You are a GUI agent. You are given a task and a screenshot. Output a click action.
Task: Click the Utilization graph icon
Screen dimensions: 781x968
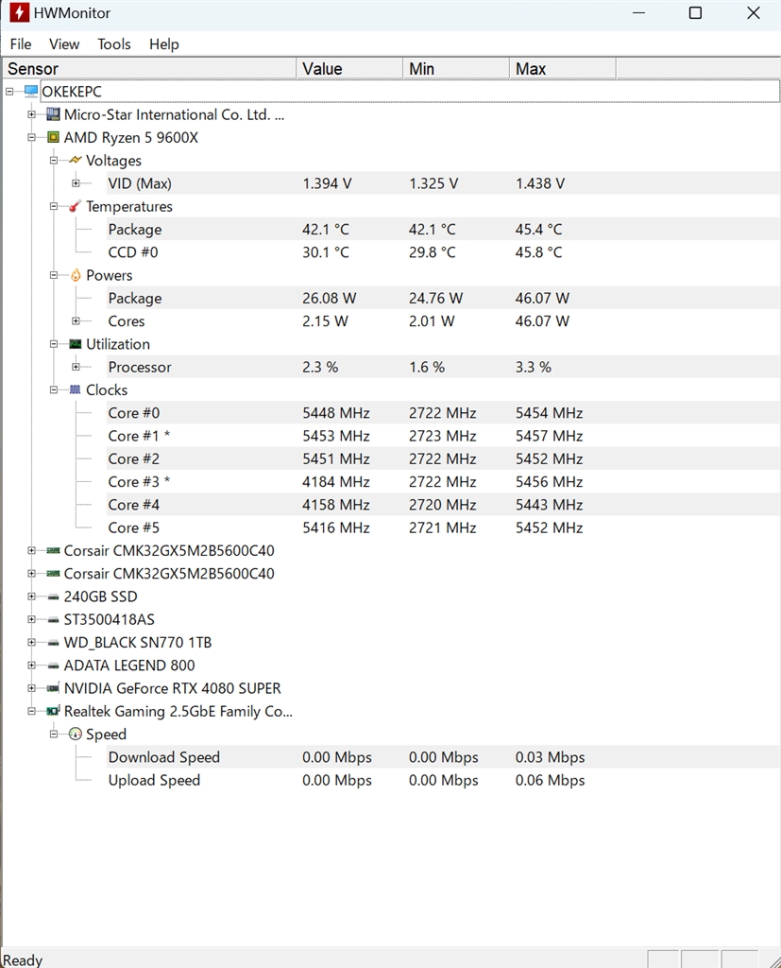[x=76, y=344]
